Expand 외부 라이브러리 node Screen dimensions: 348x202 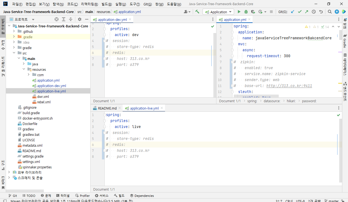9,172
